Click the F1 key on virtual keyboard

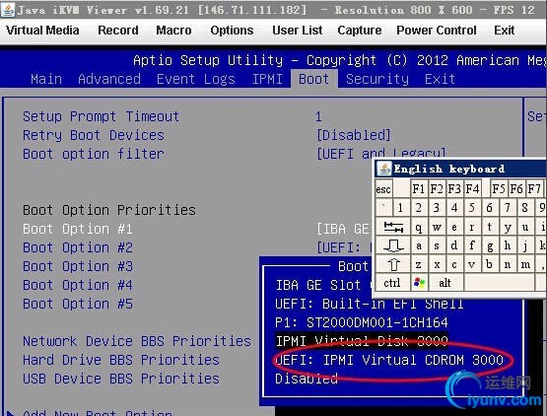click(x=419, y=189)
